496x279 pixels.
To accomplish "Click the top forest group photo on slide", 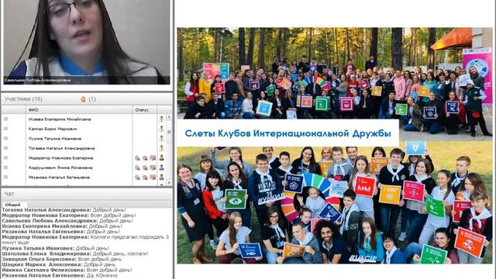I will coord(335,74).
